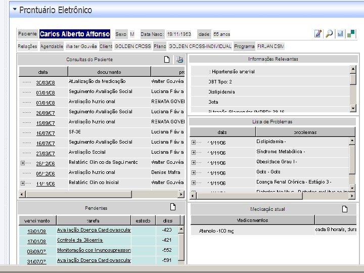364x273 pixels.
Task: Expand the Obesidade Grau I problem row
Action: click(x=194, y=162)
